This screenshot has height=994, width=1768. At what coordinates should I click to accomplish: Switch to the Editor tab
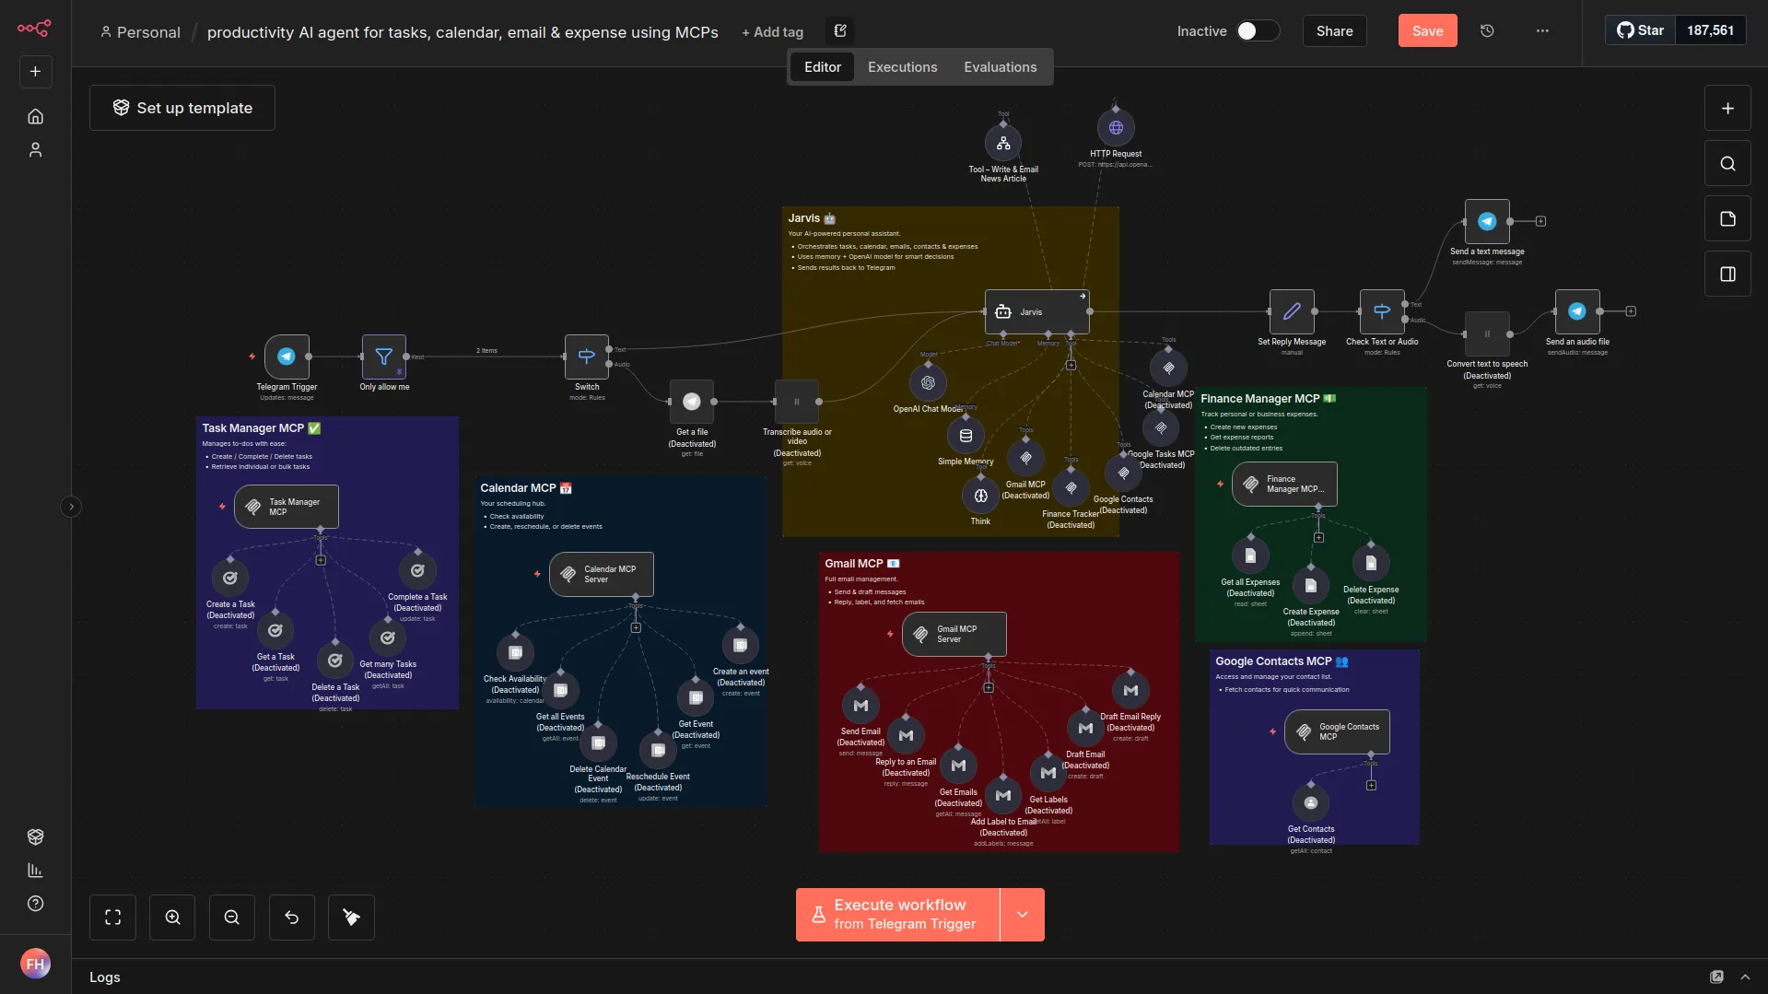pyautogui.click(x=822, y=66)
